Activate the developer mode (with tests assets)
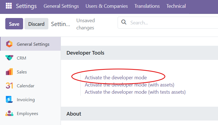 coord(135,92)
